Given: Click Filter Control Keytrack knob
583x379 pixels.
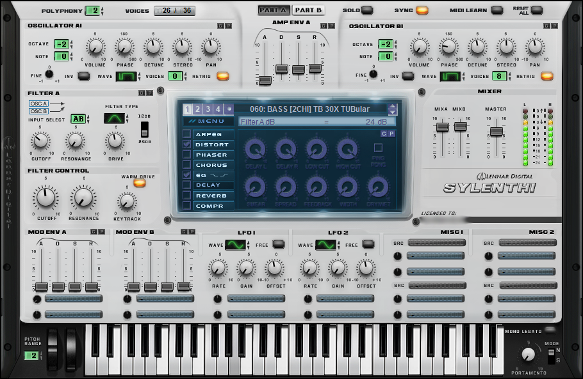Looking at the screenshot, I should tap(127, 202).
